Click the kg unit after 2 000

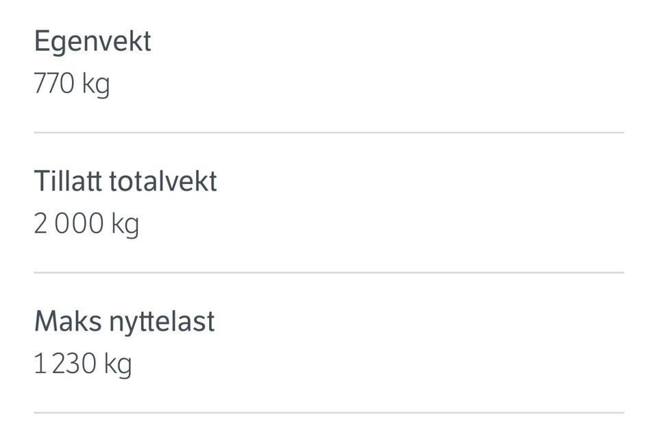125,225
